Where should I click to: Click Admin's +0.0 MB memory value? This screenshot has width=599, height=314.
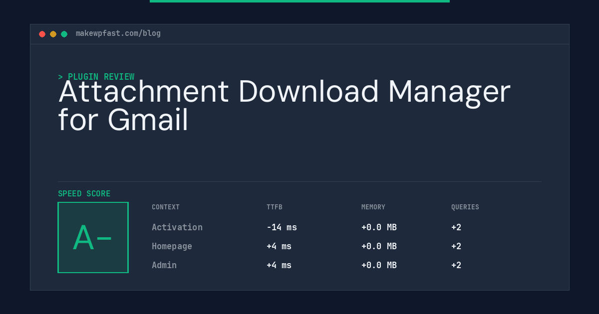coord(379,265)
